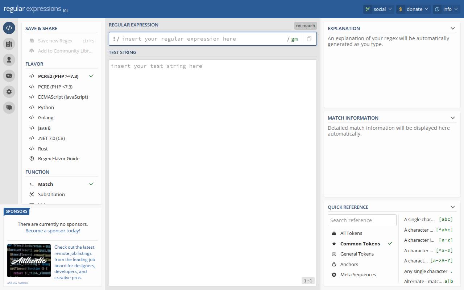Collapse the Match Information panel
This screenshot has height=290, width=464.
pos(452,118)
